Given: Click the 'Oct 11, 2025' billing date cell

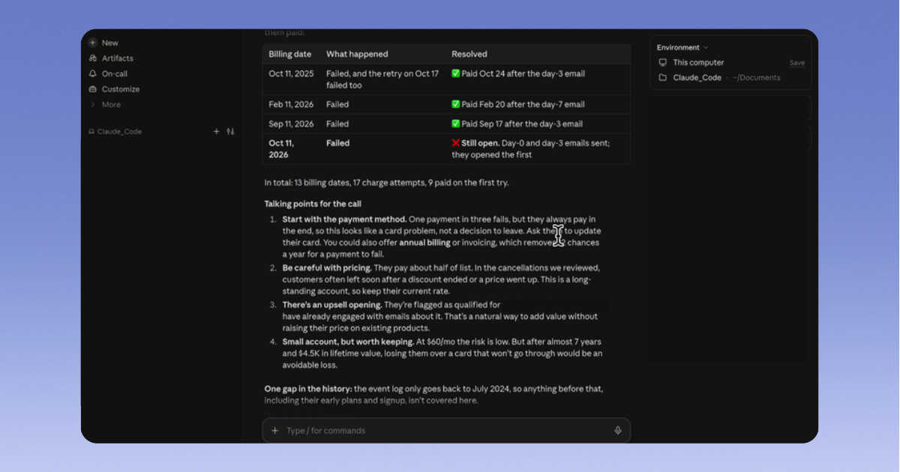Looking at the screenshot, I should pos(290,73).
